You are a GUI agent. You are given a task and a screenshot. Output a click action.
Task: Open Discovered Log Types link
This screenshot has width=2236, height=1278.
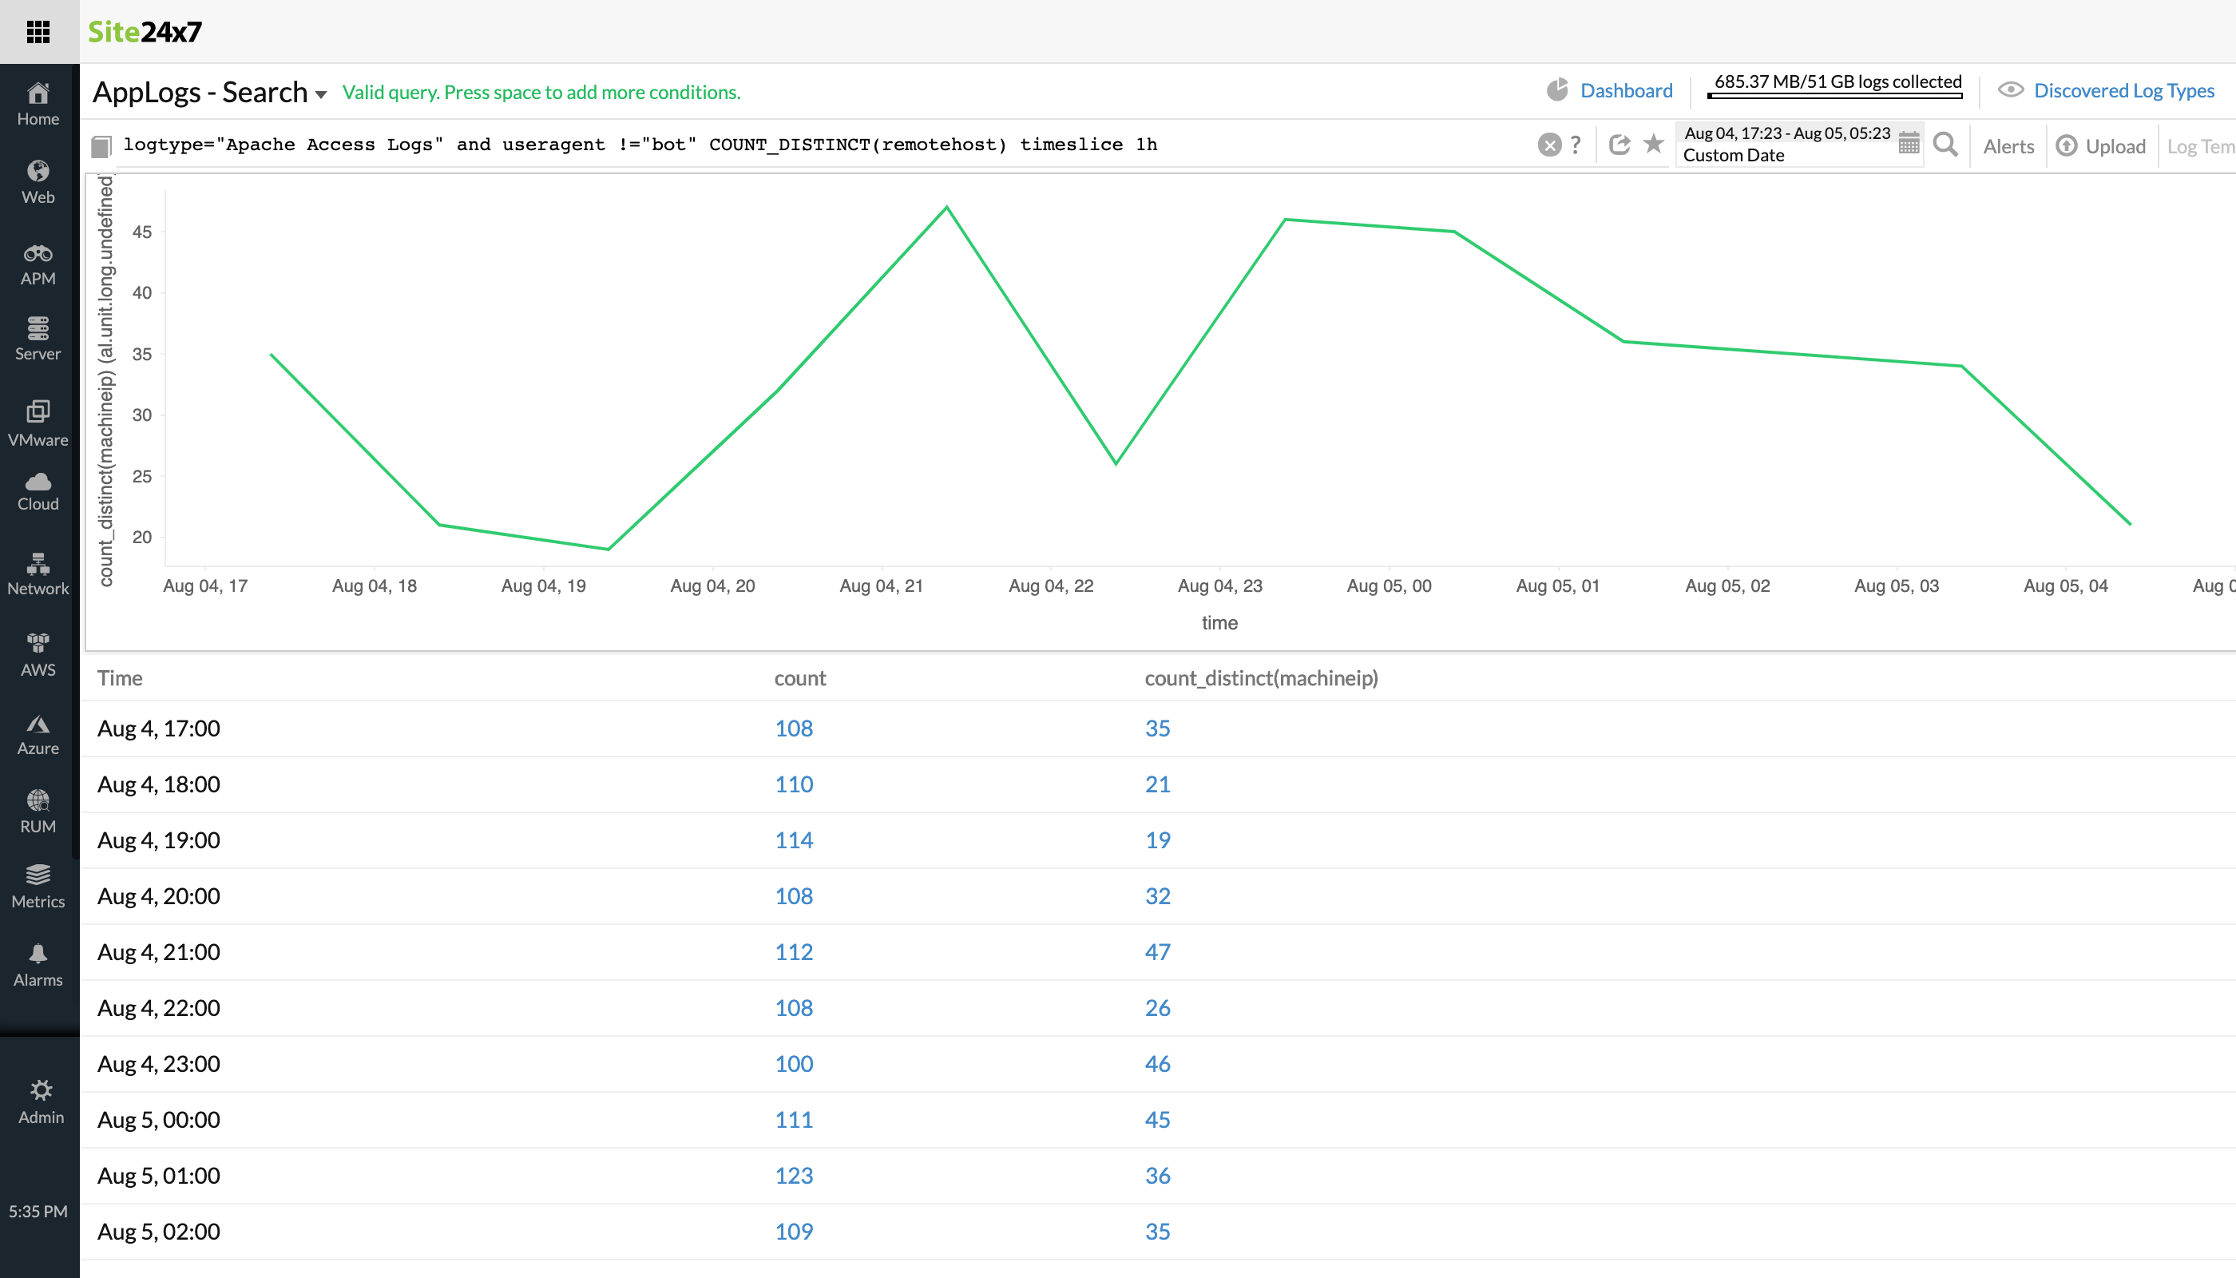[2123, 90]
